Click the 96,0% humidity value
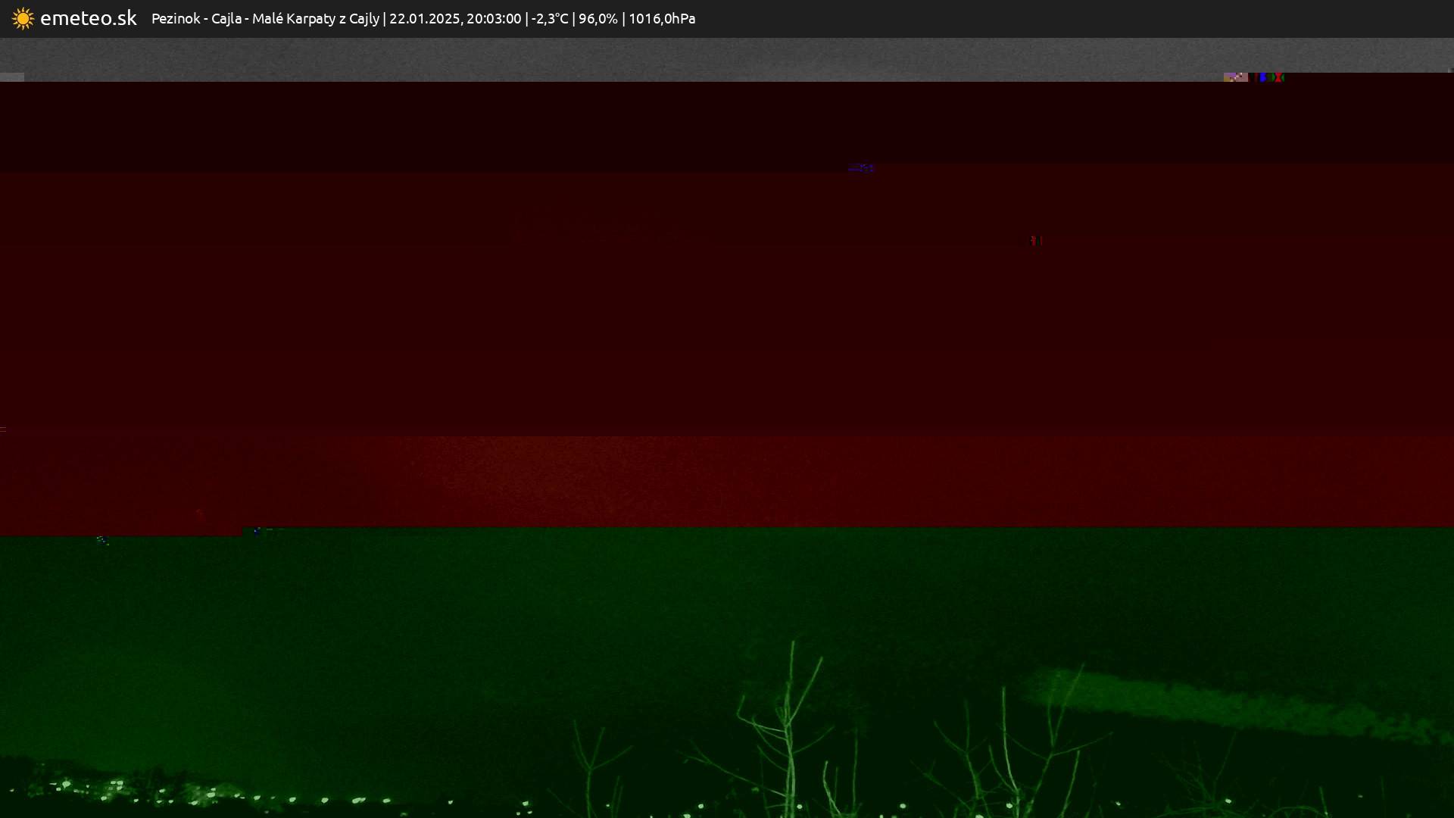This screenshot has width=1454, height=818. [x=598, y=19]
